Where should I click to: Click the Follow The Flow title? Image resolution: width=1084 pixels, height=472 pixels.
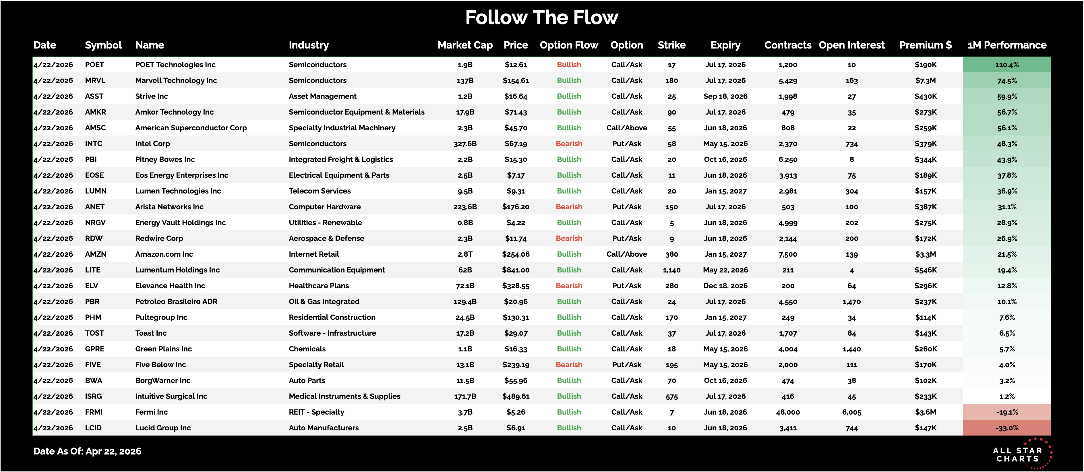pyautogui.click(x=542, y=18)
